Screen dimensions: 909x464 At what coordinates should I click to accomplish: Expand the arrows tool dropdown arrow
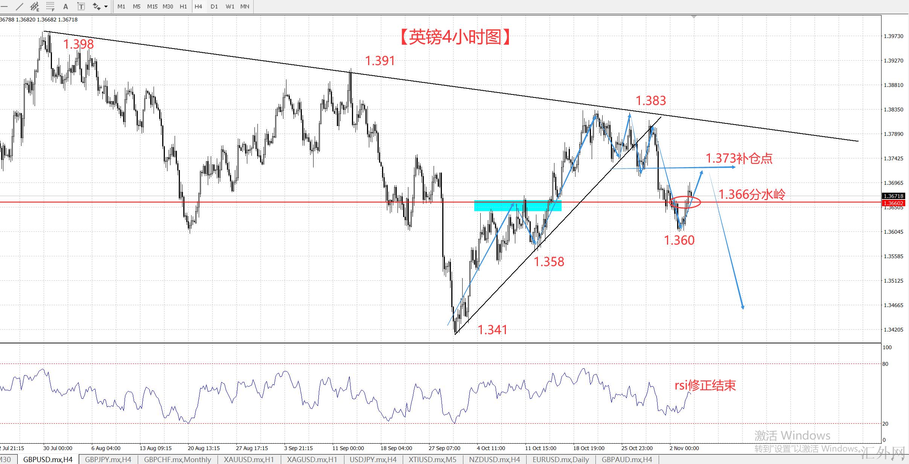pyautogui.click(x=106, y=6)
